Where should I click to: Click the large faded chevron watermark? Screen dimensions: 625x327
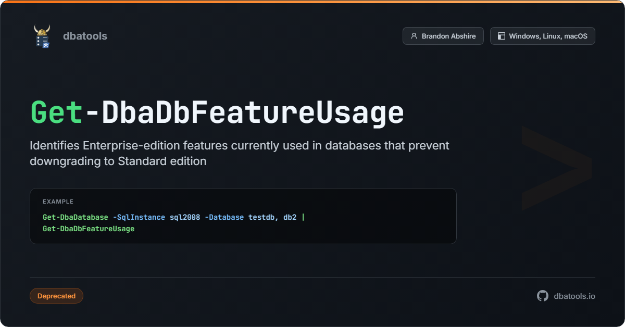point(556,168)
